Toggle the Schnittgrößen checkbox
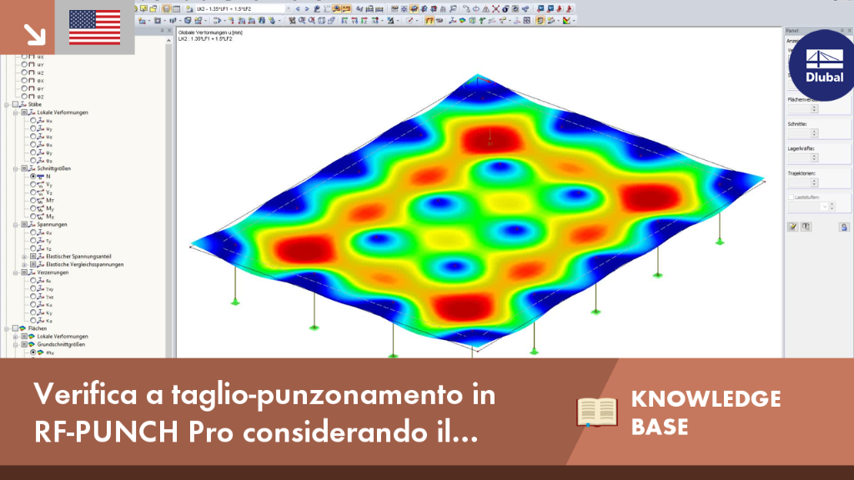 [24, 168]
